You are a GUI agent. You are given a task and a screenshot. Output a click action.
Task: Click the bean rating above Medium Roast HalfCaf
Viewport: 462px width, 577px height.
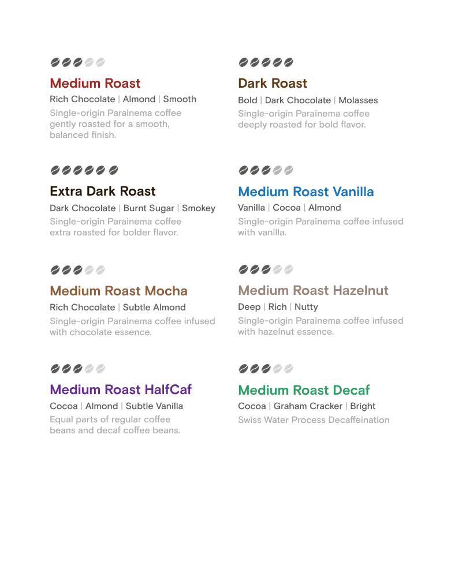click(77, 369)
